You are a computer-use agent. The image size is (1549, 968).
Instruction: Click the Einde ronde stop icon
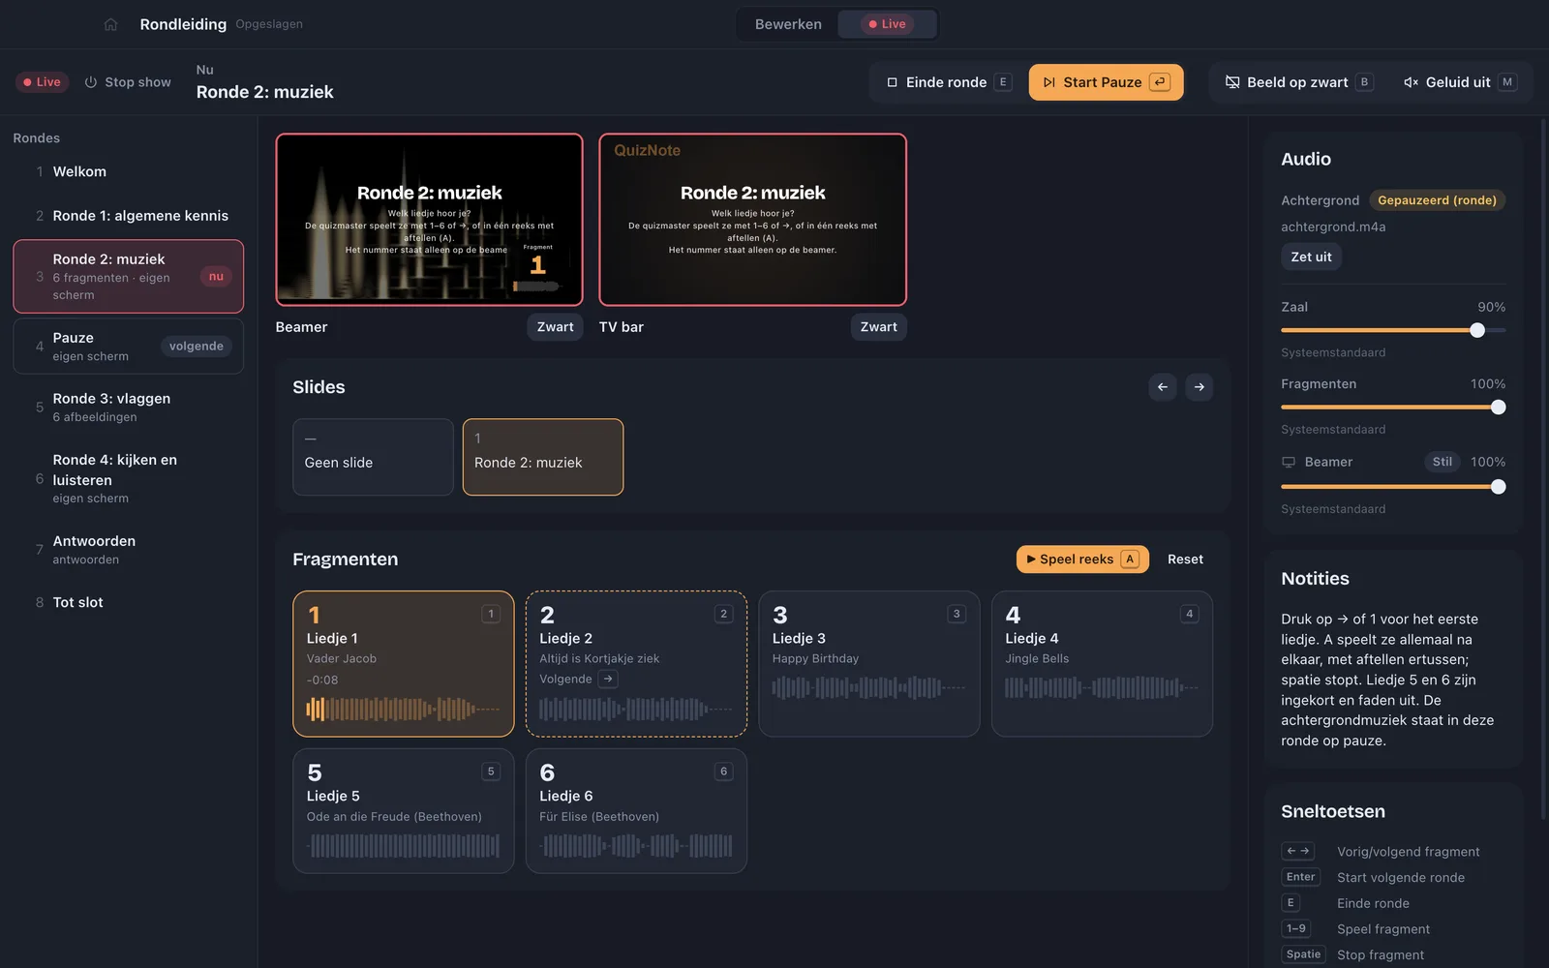pos(892,82)
